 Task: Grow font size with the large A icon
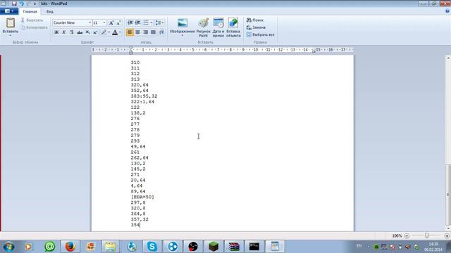(x=111, y=22)
